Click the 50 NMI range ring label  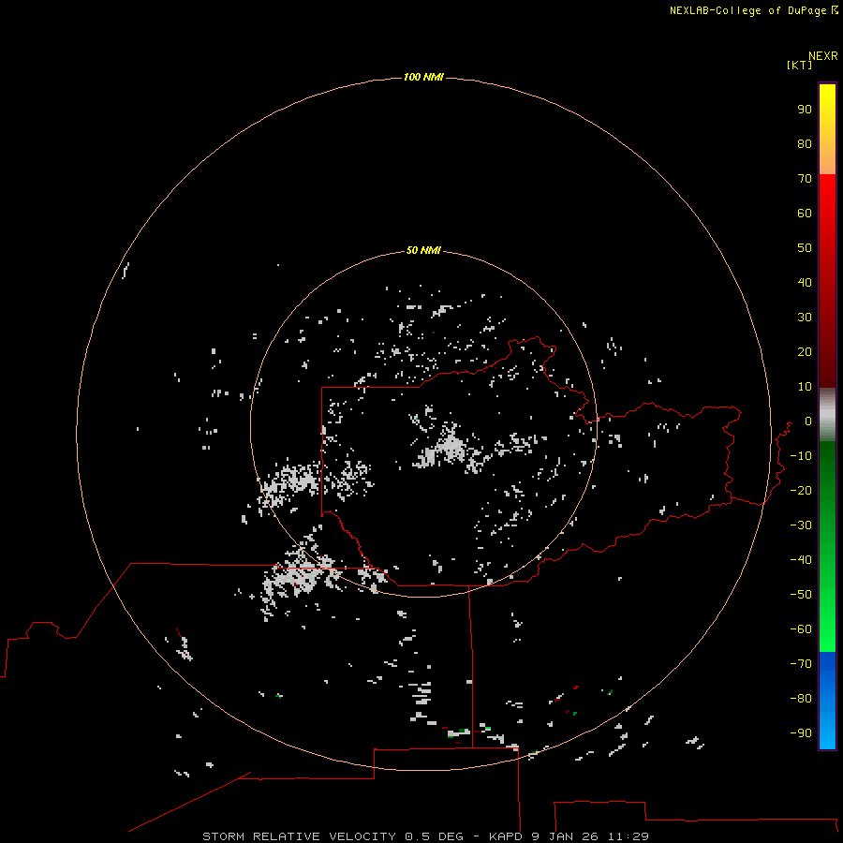[x=423, y=250]
